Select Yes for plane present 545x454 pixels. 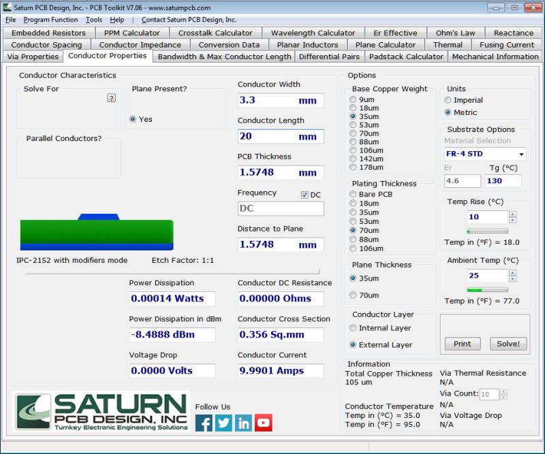(x=132, y=119)
